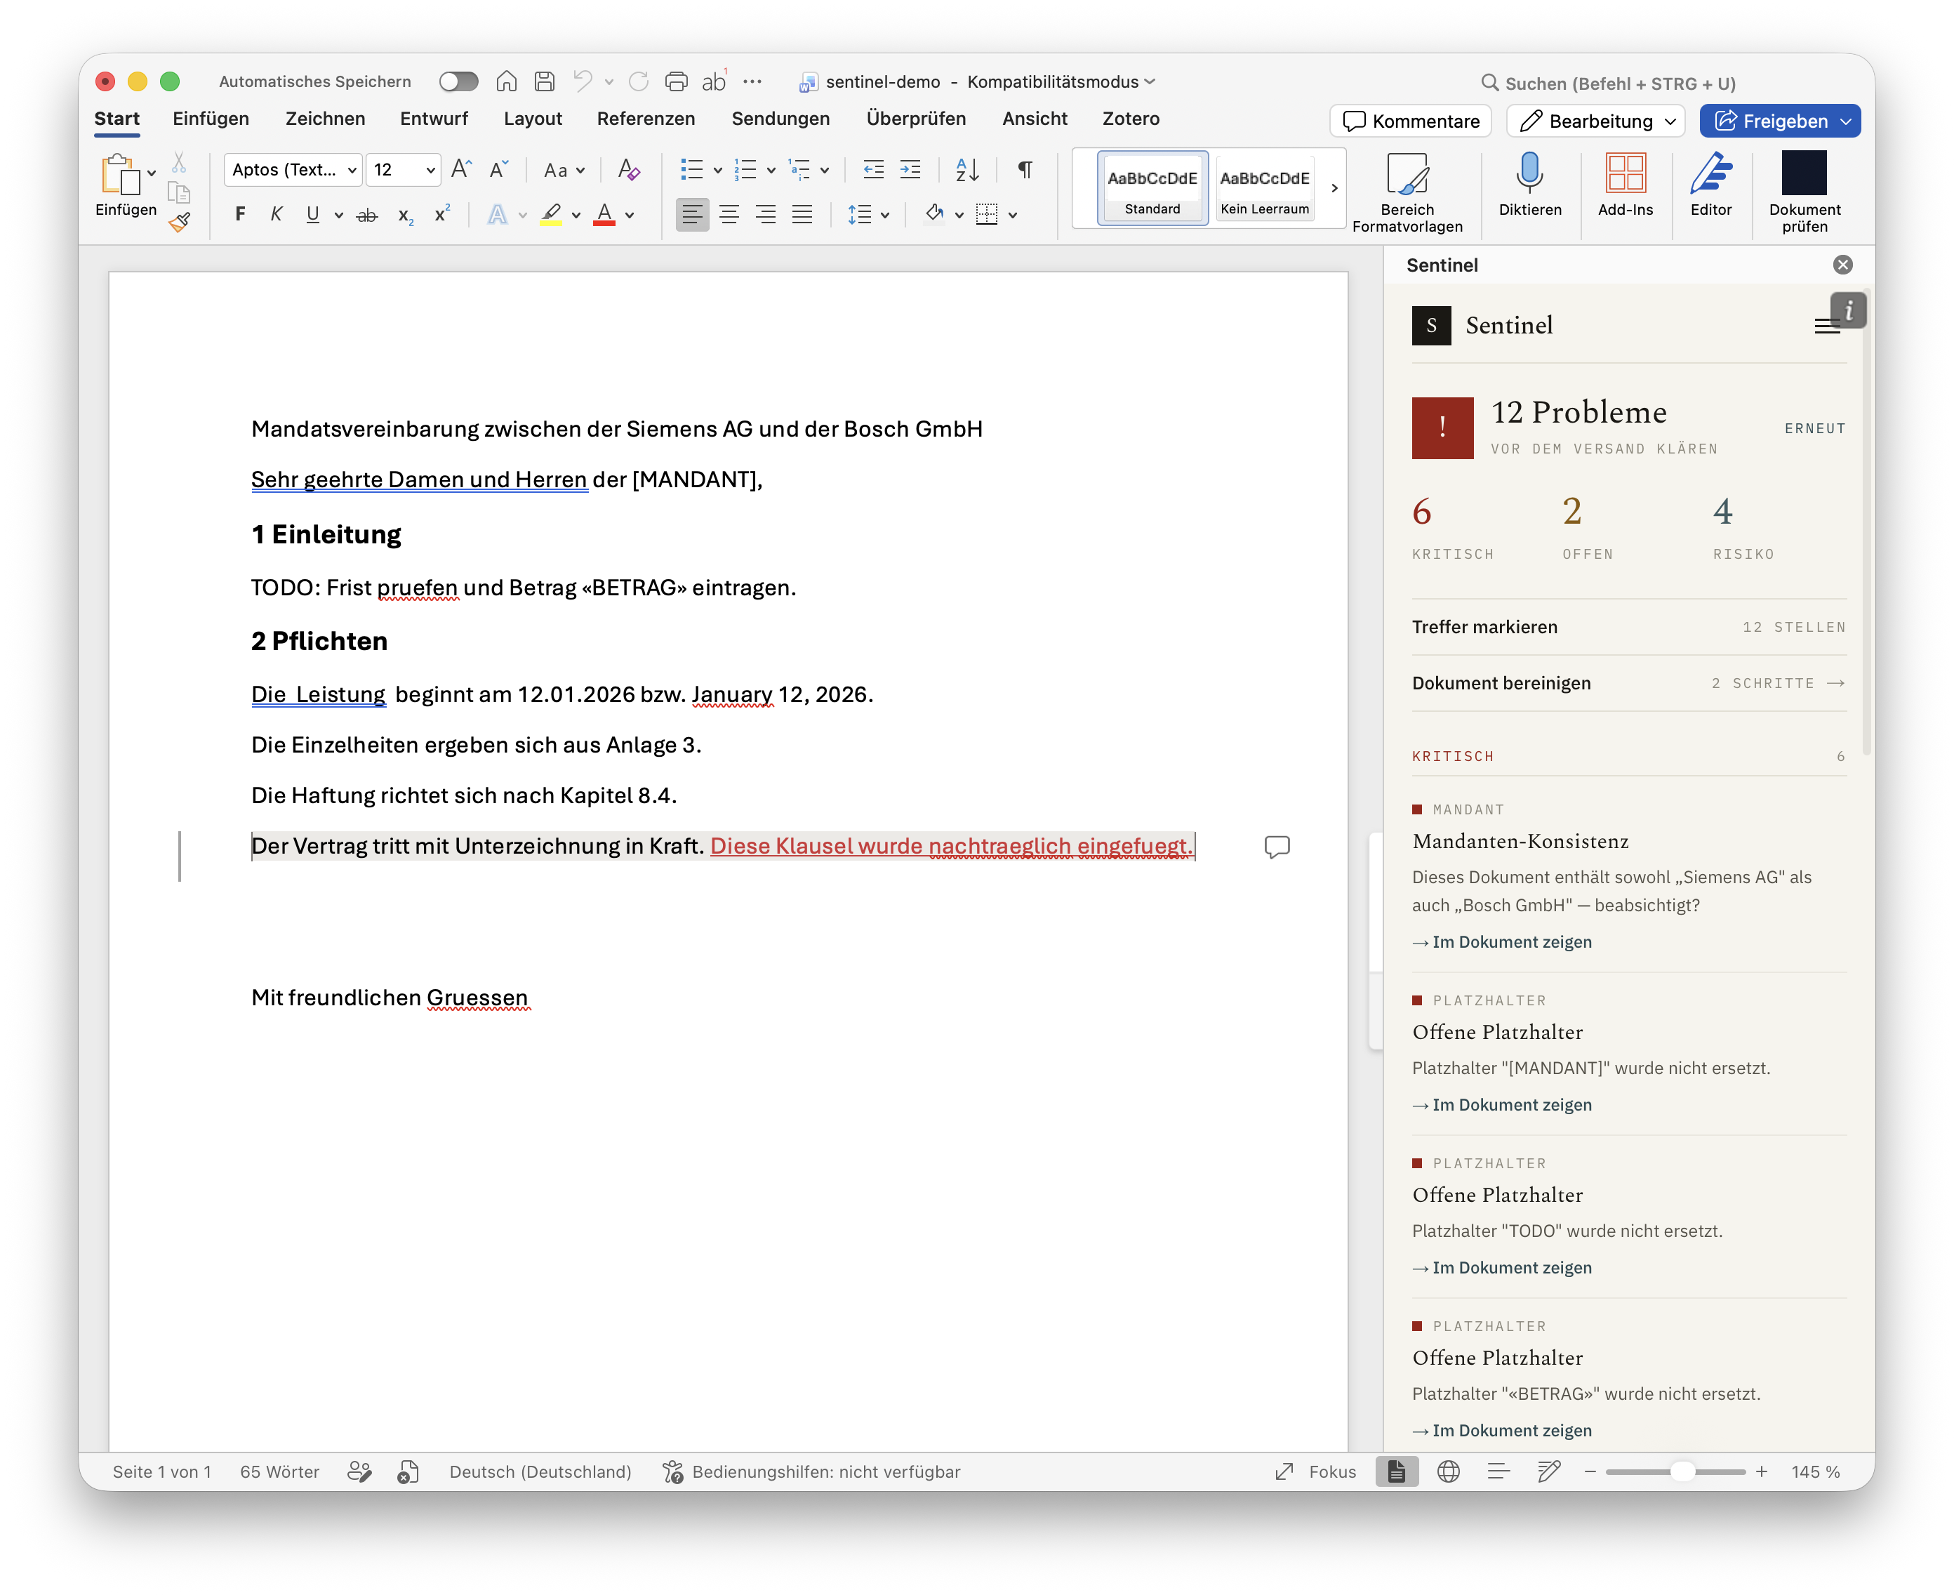Expand the underline style dropdown arrow
Image resolution: width=1954 pixels, height=1595 pixels.
[339, 215]
